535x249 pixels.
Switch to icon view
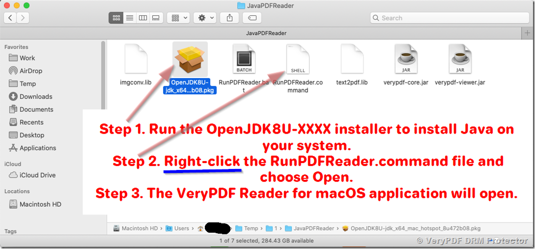click(x=115, y=18)
